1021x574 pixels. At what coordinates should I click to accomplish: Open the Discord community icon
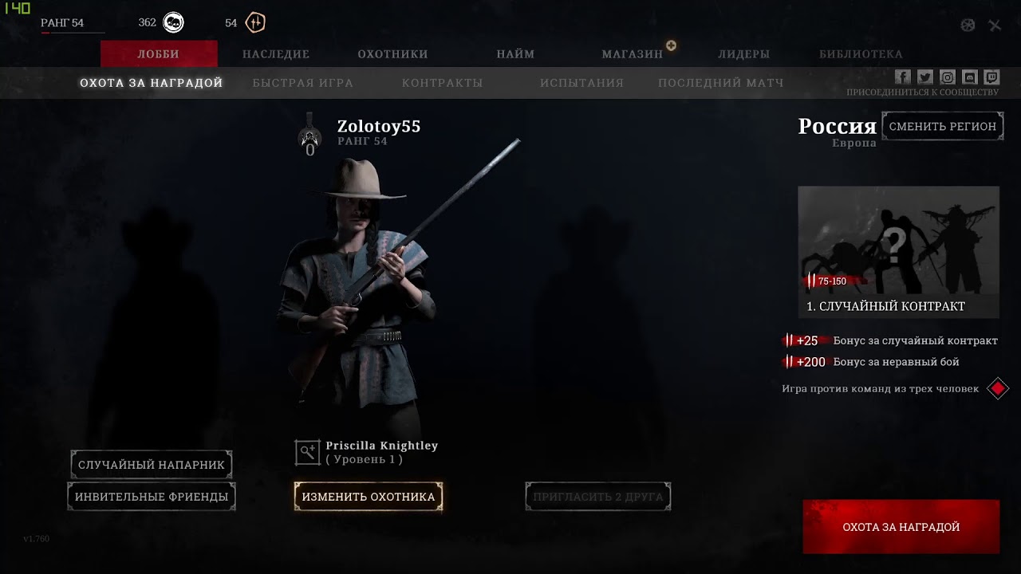tap(969, 77)
